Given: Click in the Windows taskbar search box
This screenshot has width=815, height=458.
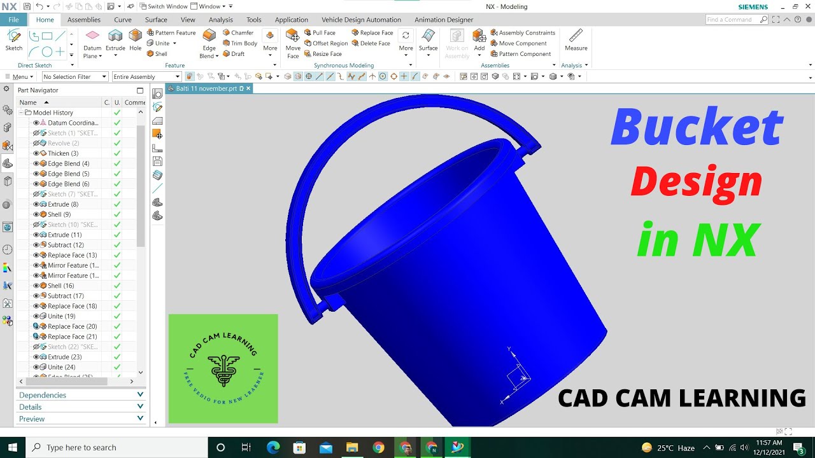Looking at the screenshot, I should tap(117, 447).
